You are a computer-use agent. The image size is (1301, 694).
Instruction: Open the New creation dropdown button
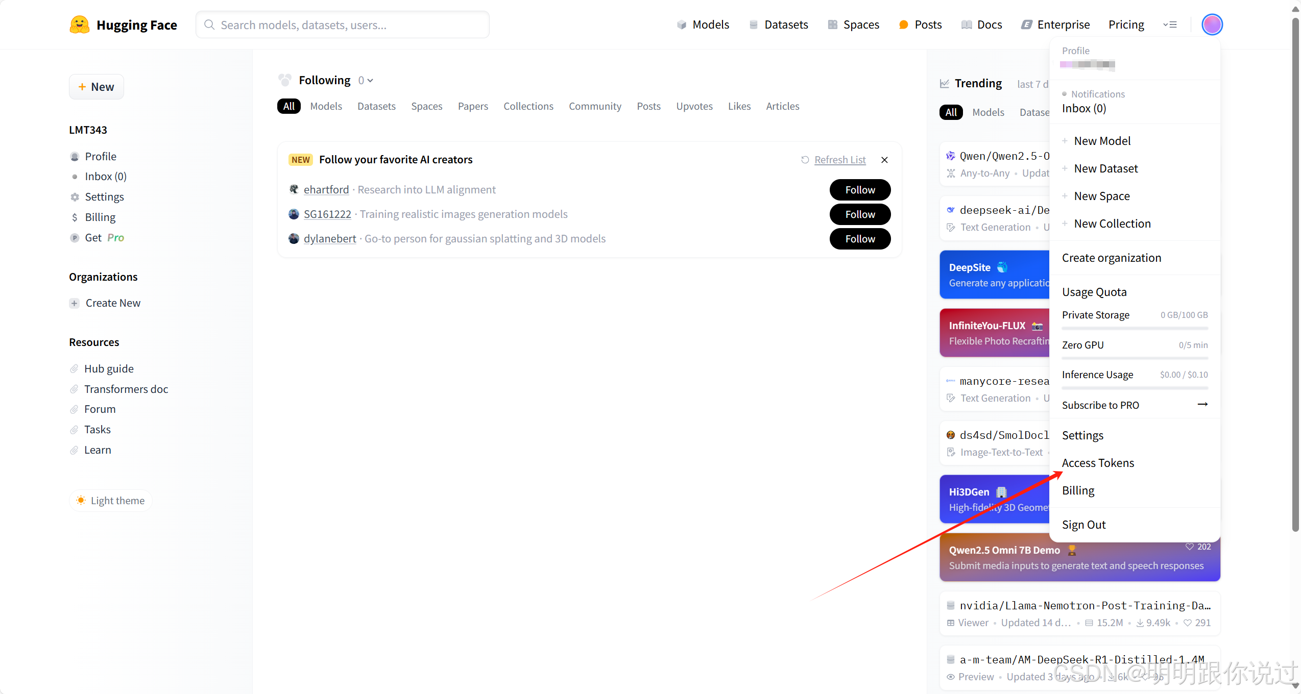pos(97,87)
